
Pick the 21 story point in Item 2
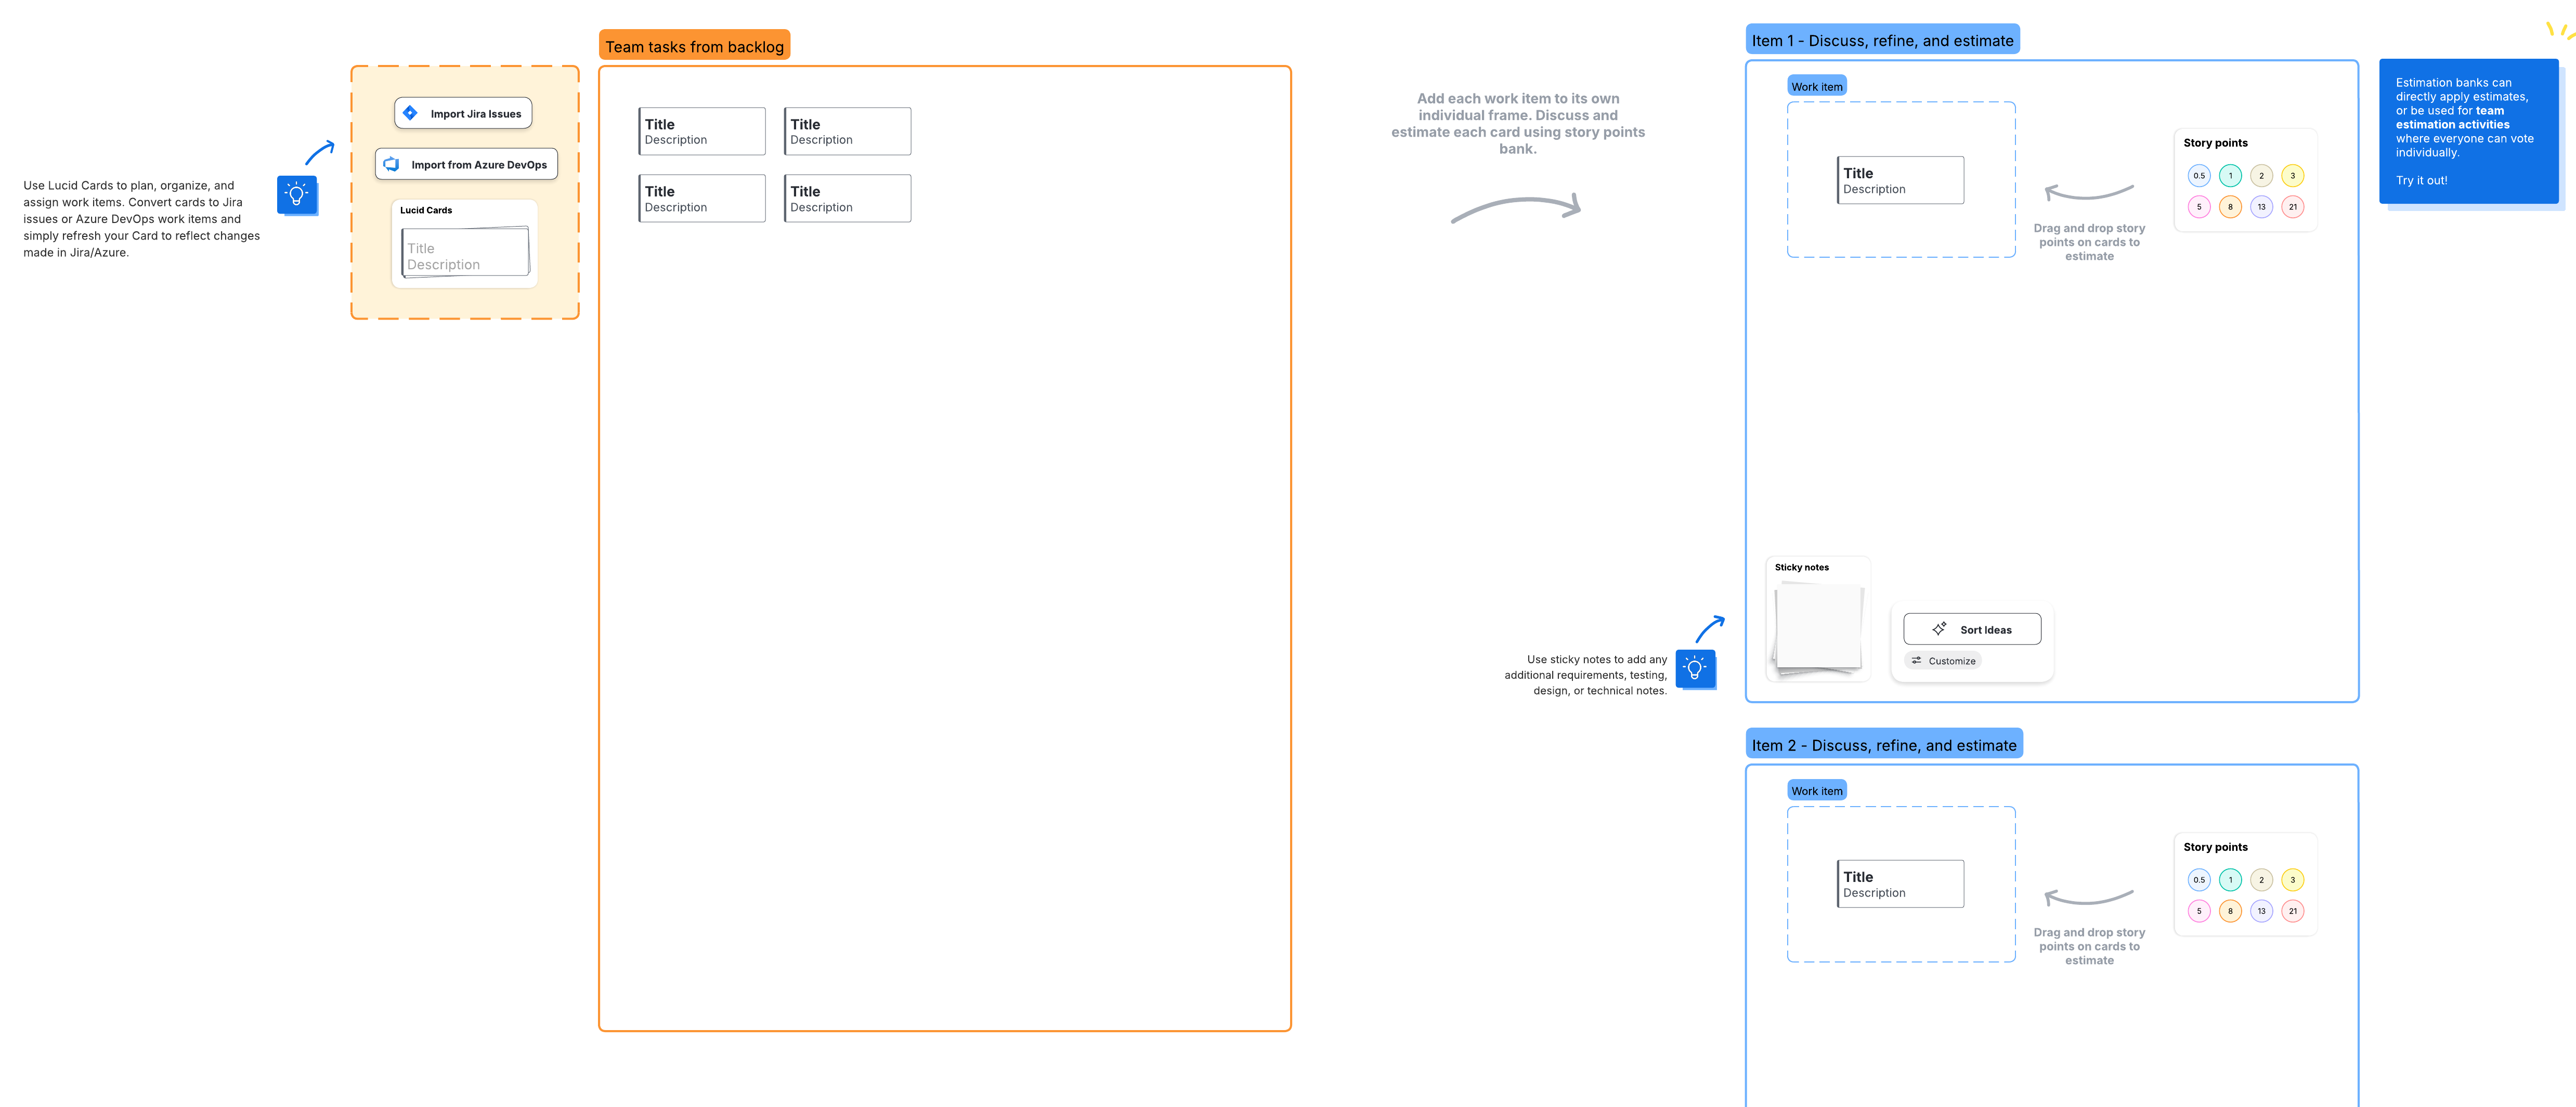(x=2293, y=911)
